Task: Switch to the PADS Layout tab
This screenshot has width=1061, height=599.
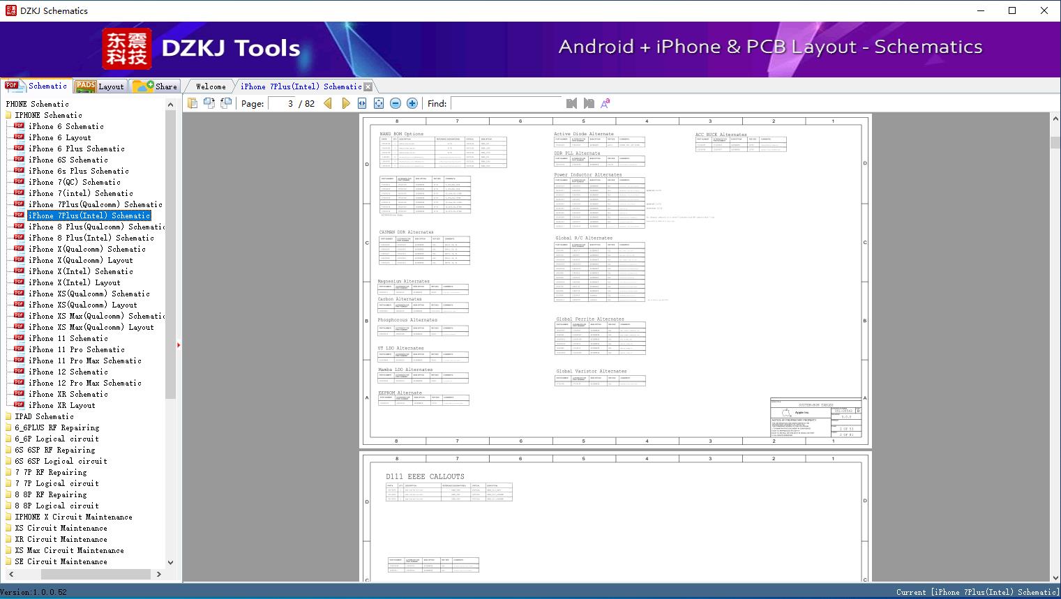Action: pyautogui.click(x=100, y=86)
